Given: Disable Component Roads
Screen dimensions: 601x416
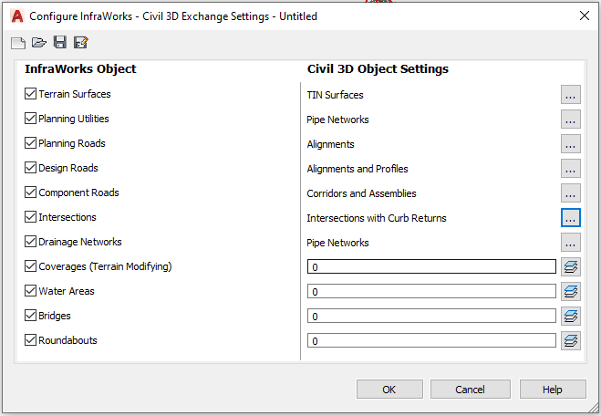Looking at the screenshot, I should (x=30, y=192).
